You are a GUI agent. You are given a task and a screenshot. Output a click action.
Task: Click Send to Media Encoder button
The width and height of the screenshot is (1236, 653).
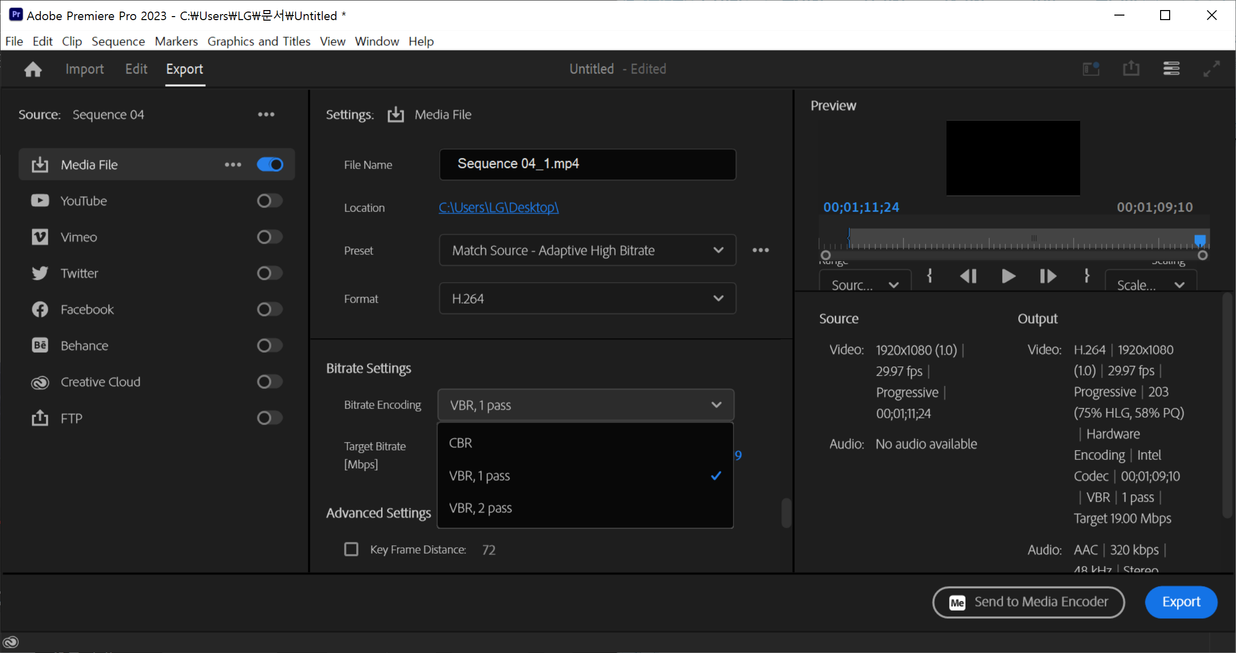(1028, 602)
